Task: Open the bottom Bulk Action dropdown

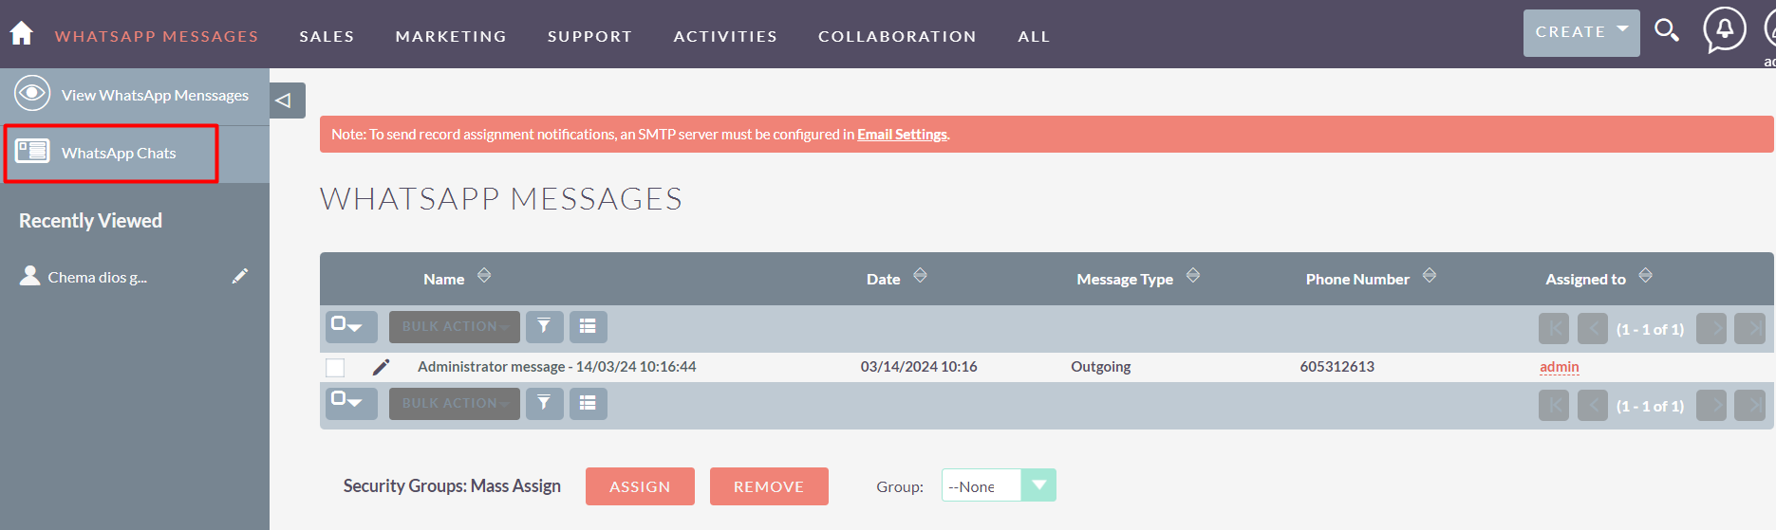Action: pyautogui.click(x=455, y=403)
